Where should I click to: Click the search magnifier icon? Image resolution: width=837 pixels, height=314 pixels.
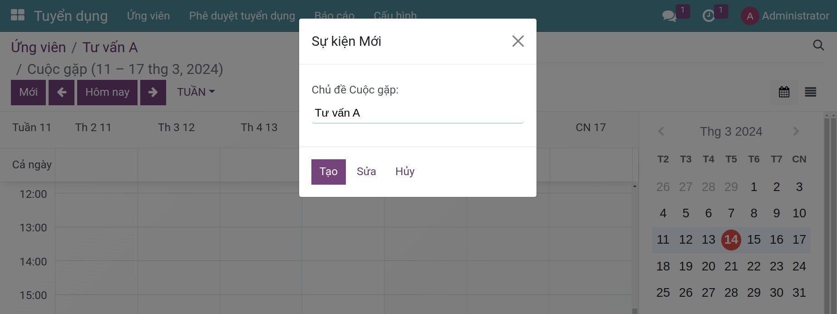(x=818, y=45)
